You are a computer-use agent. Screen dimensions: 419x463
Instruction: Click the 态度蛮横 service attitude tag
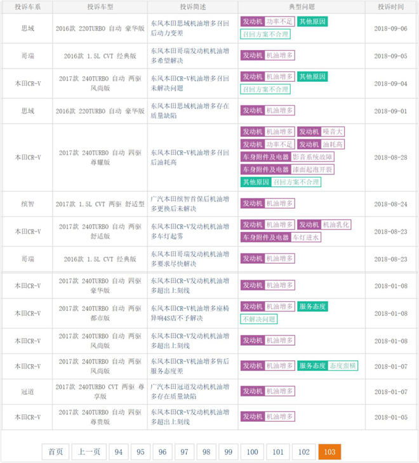point(342,366)
